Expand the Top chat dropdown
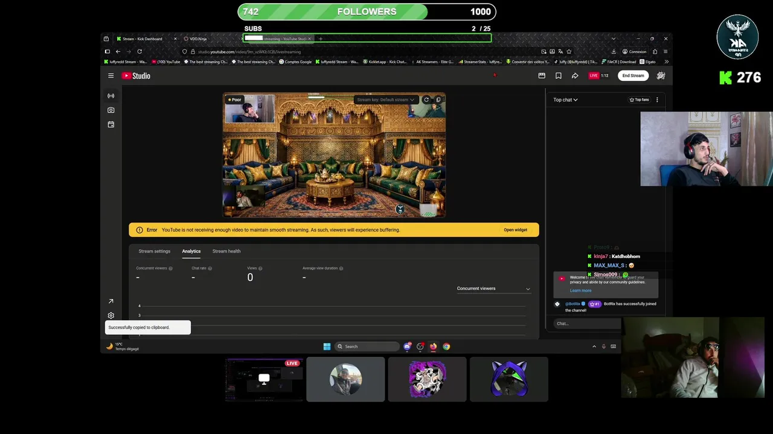The image size is (773, 434). pos(566,100)
